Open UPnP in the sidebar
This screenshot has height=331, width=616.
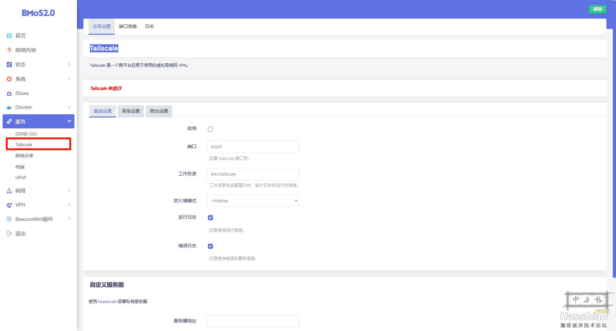pyautogui.click(x=21, y=178)
